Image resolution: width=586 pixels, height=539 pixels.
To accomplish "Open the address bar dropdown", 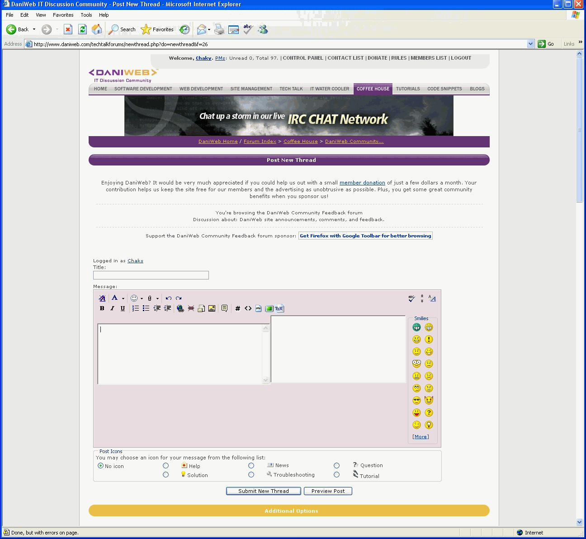I will pyautogui.click(x=531, y=44).
